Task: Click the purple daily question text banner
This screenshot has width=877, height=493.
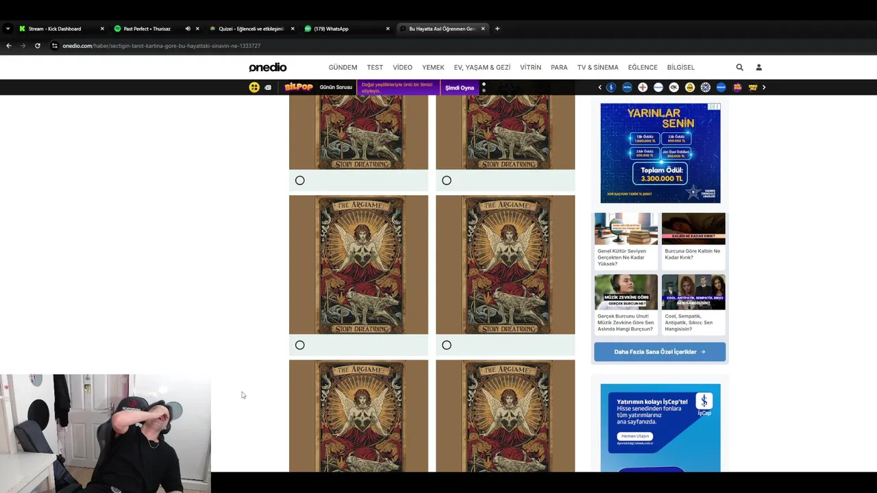Action: coord(397,88)
